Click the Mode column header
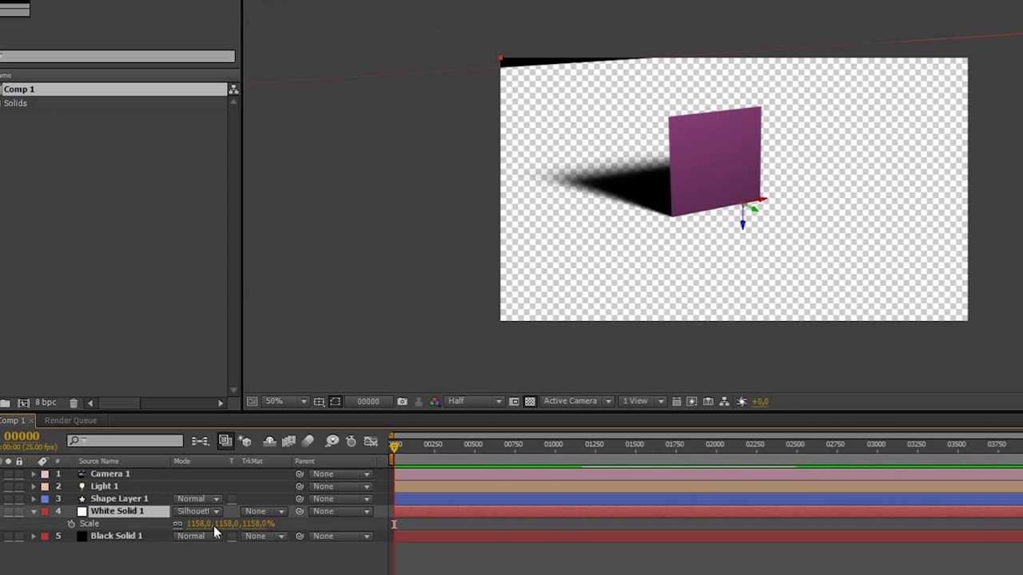Viewport: 1023px width, 575px height. [182, 462]
